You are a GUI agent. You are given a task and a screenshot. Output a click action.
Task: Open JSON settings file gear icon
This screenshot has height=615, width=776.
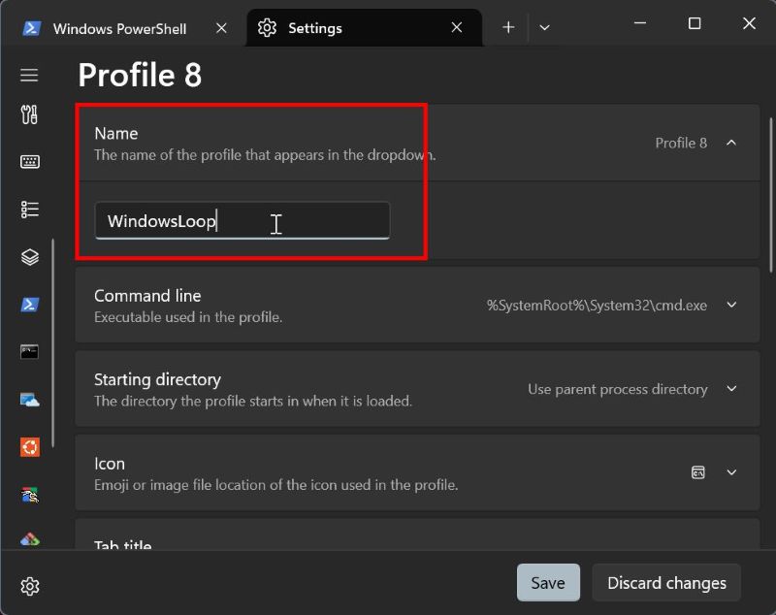[x=29, y=586]
